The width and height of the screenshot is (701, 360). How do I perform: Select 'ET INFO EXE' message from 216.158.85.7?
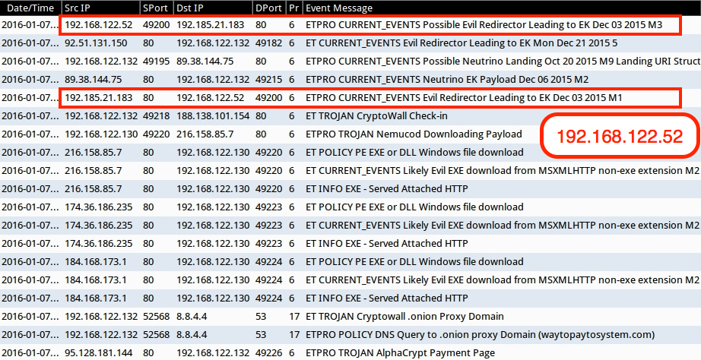(x=387, y=189)
